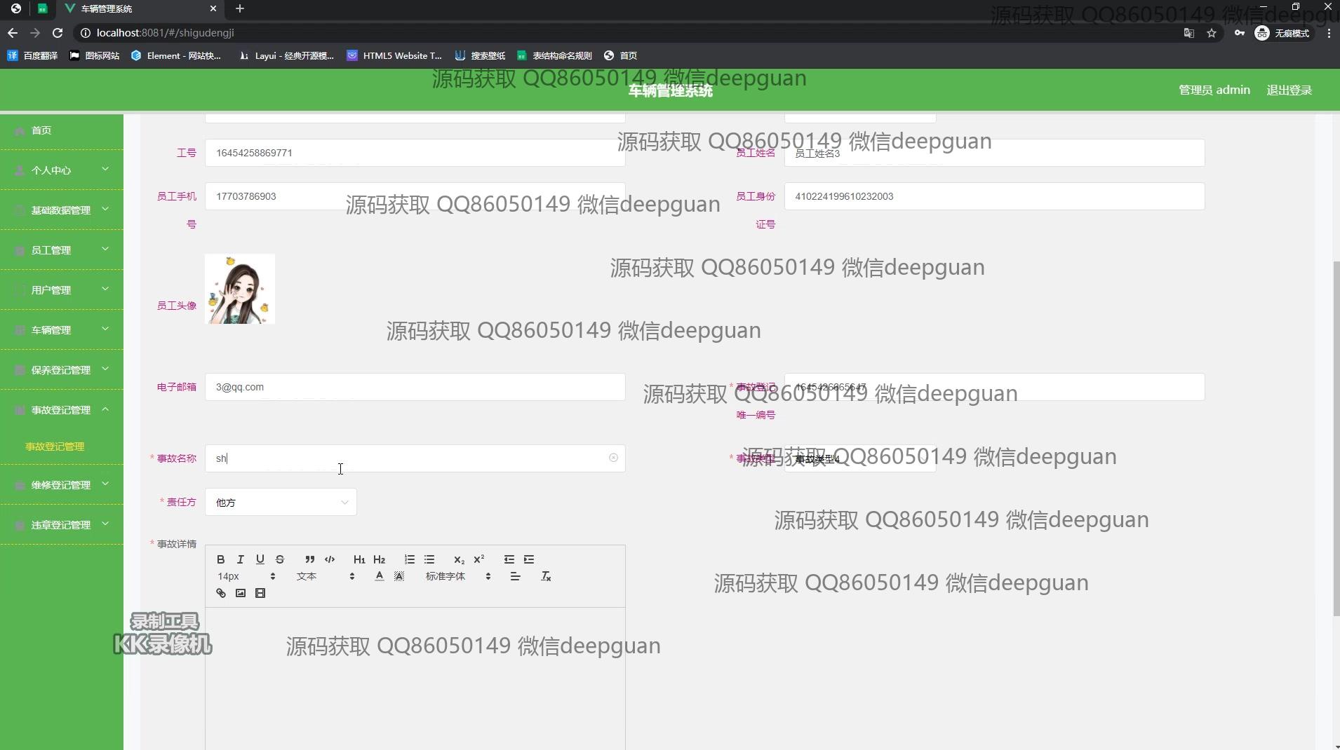The width and height of the screenshot is (1340, 750).
Task: Toggle underline text style
Action: click(x=260, y=559)
